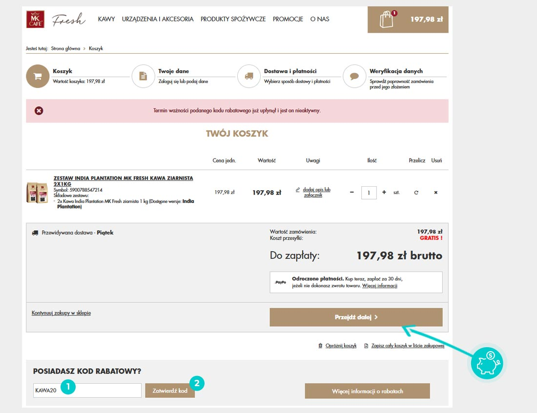Open URZĄDZENIA I AKCESORIA menu
Image resolution: width=537 pixels, height=413 pixels.
click(158, 19)
